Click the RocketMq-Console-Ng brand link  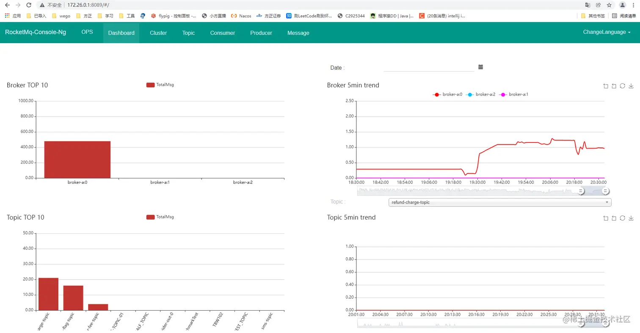click(36, 32)
